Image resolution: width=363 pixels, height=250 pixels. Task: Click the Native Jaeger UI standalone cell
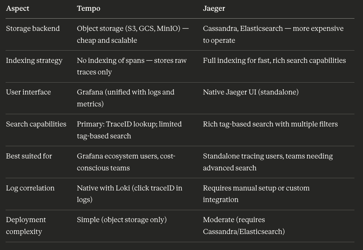click(x=251, y=92)
